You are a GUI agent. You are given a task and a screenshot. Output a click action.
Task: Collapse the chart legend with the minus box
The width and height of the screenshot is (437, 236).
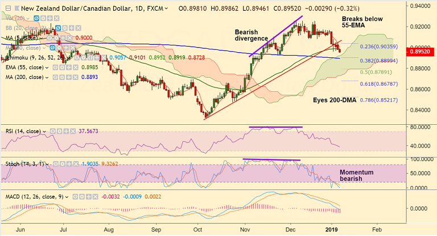[x=9, y=9]
